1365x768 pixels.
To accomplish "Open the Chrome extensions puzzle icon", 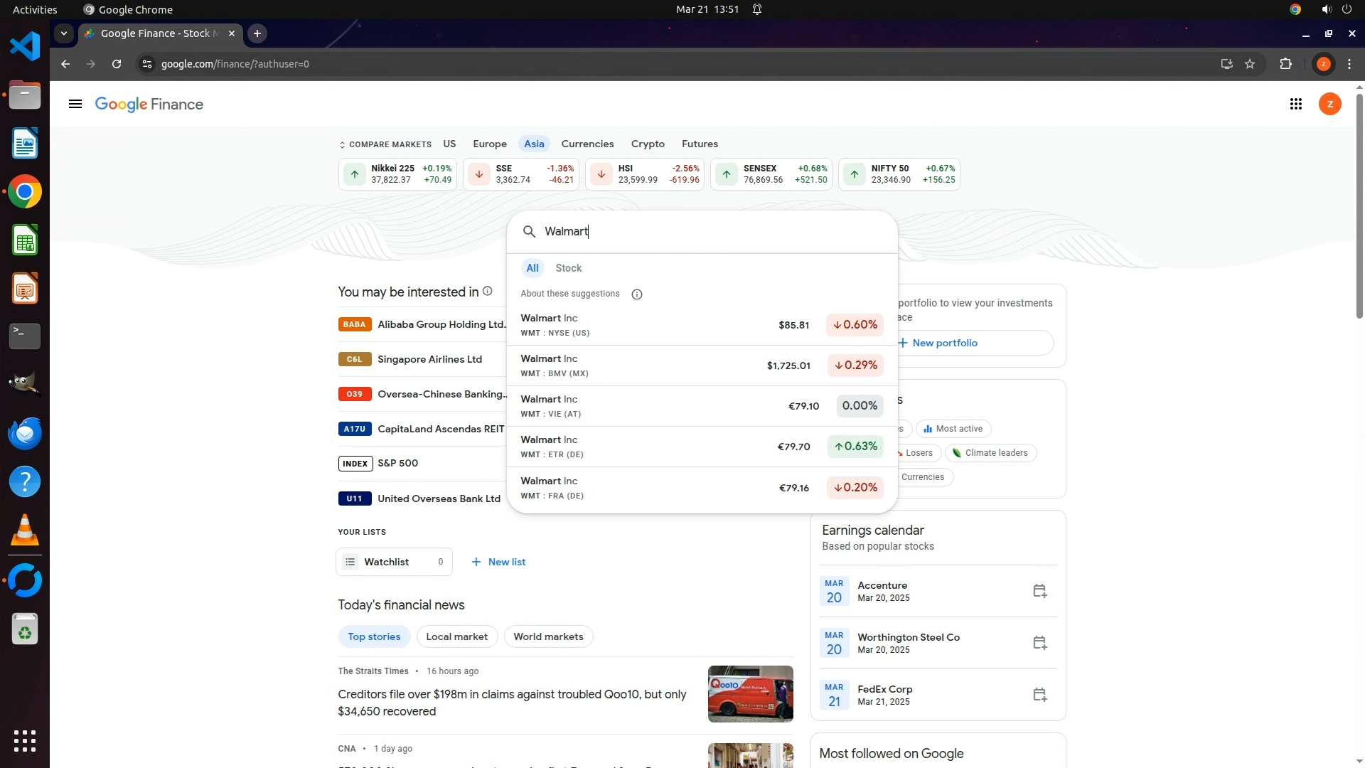I will [1285, 64].
